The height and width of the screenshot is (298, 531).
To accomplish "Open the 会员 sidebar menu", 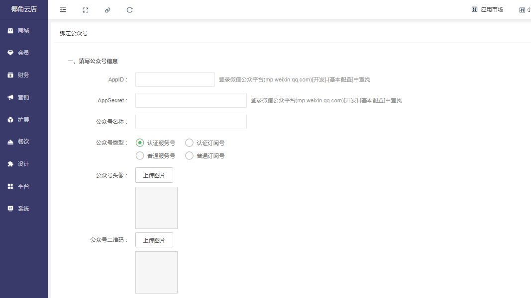I will click(23, 53).
